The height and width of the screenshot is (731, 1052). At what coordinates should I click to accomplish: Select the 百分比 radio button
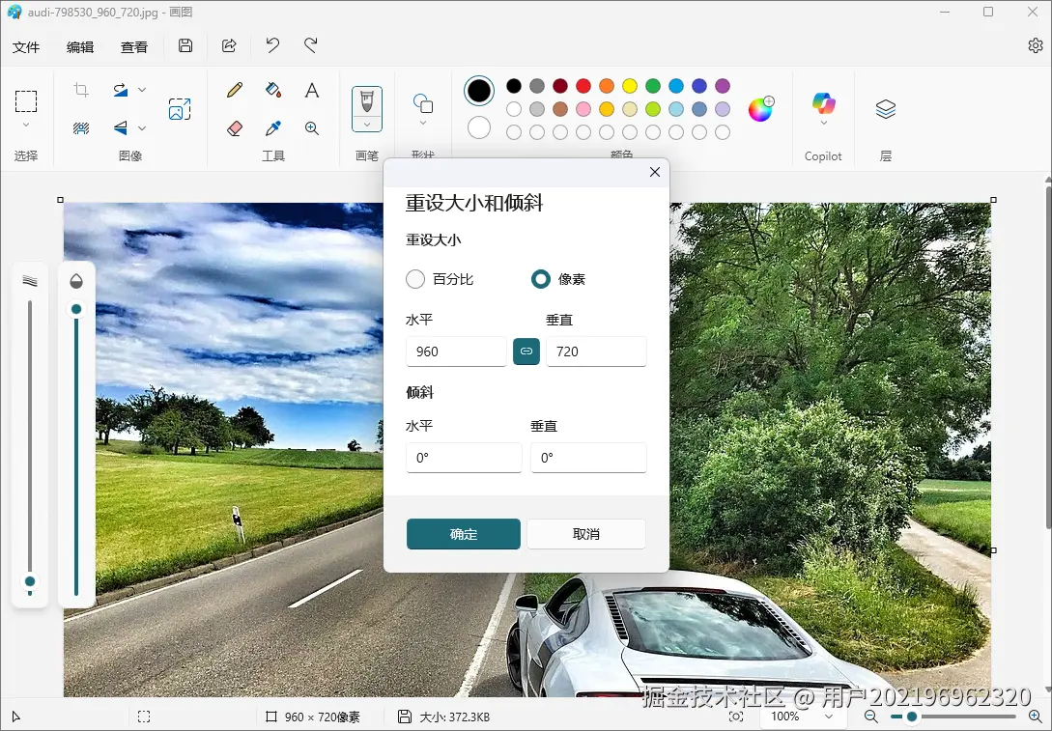[x=415, y=279]
